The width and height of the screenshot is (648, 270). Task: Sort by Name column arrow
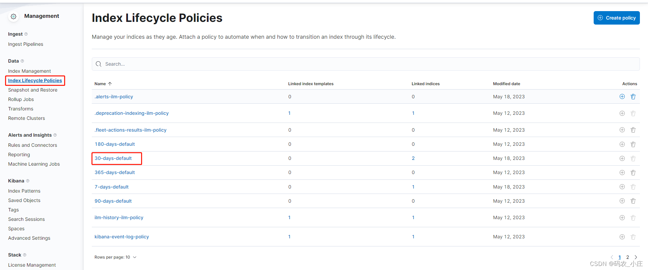(x=110, y=84)
